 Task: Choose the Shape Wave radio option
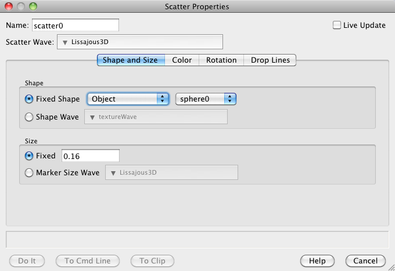(x=30, y=117)
